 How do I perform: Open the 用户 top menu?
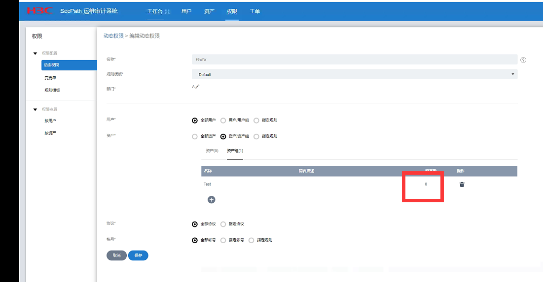(186, 11)
